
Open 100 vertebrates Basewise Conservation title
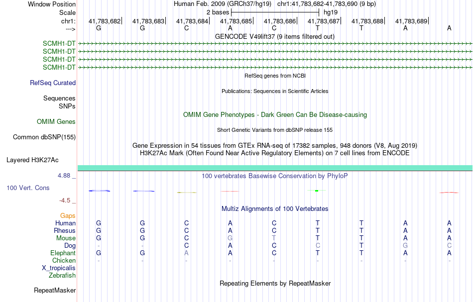[275, 176]
